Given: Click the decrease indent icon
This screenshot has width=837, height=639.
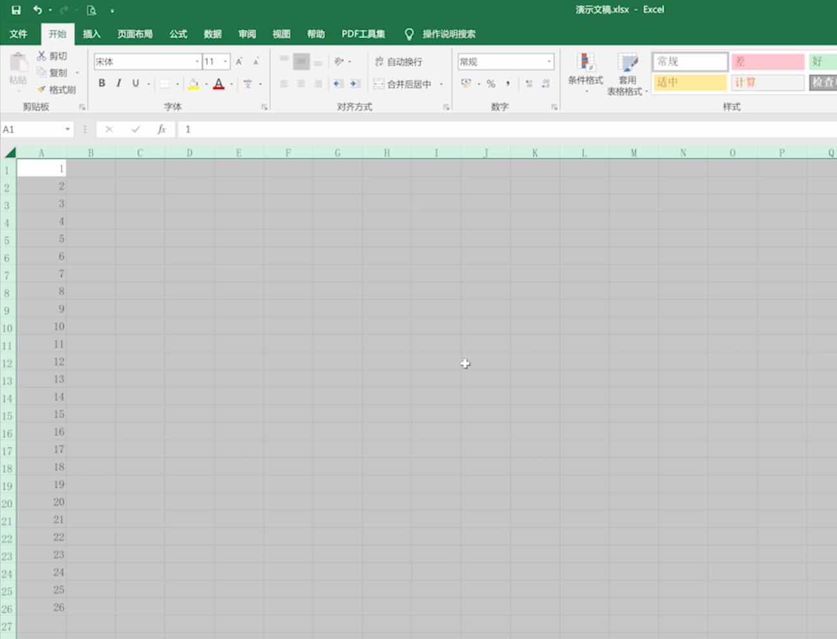Looking at the screenshot, I should pyautogui.click(x=338, y=83).
